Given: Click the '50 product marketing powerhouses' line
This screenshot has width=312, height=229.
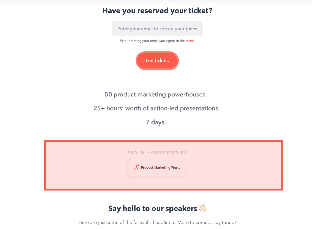Looking at the screenshot, I should click(x=156, y=95).
